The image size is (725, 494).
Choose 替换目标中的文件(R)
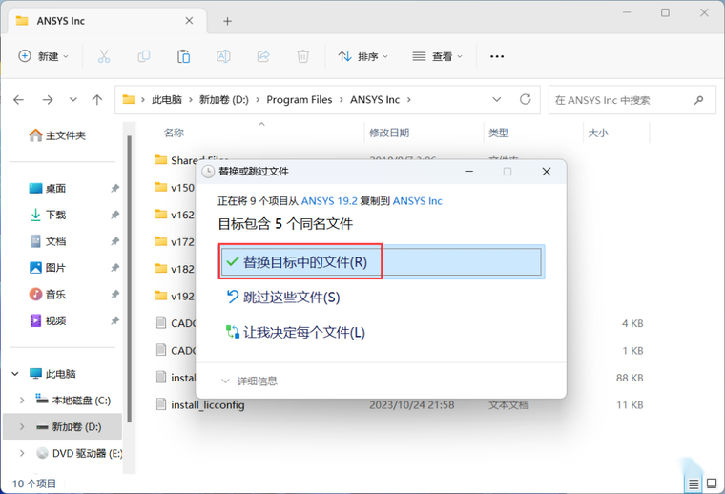click(381, 262)
